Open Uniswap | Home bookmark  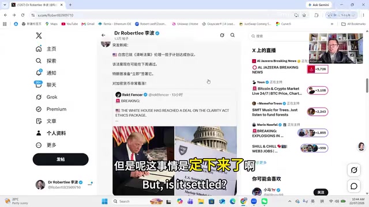coord(185,24)
